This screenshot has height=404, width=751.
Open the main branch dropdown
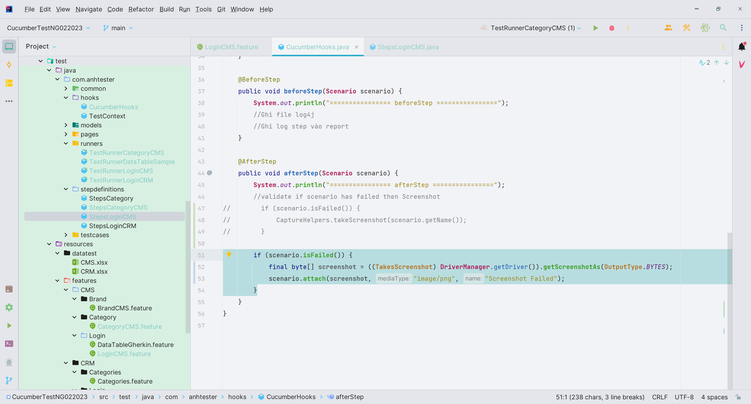118,28
